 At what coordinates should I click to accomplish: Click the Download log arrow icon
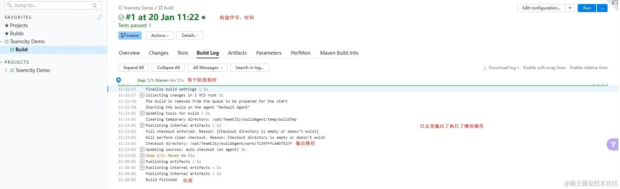[485, 68]
